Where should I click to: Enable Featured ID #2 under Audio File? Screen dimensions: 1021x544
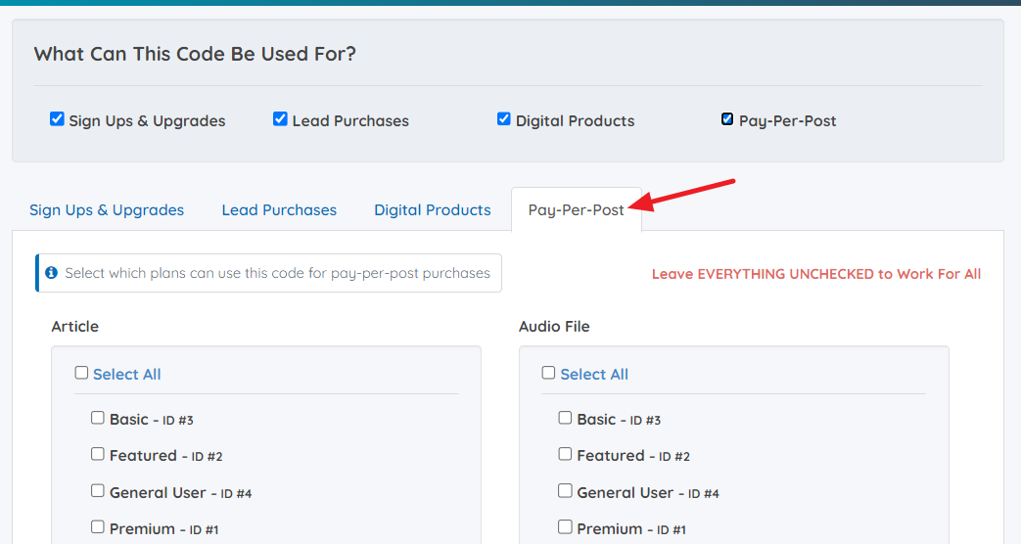pyautogui.click(x=565, y=454)
